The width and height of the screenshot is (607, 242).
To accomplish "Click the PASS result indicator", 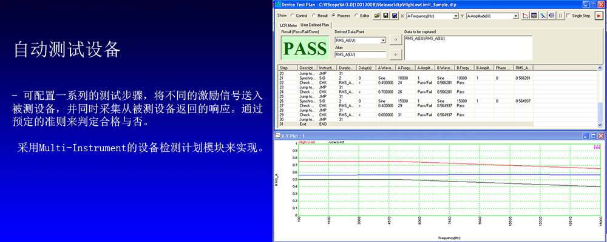I will tap(305, 48).
